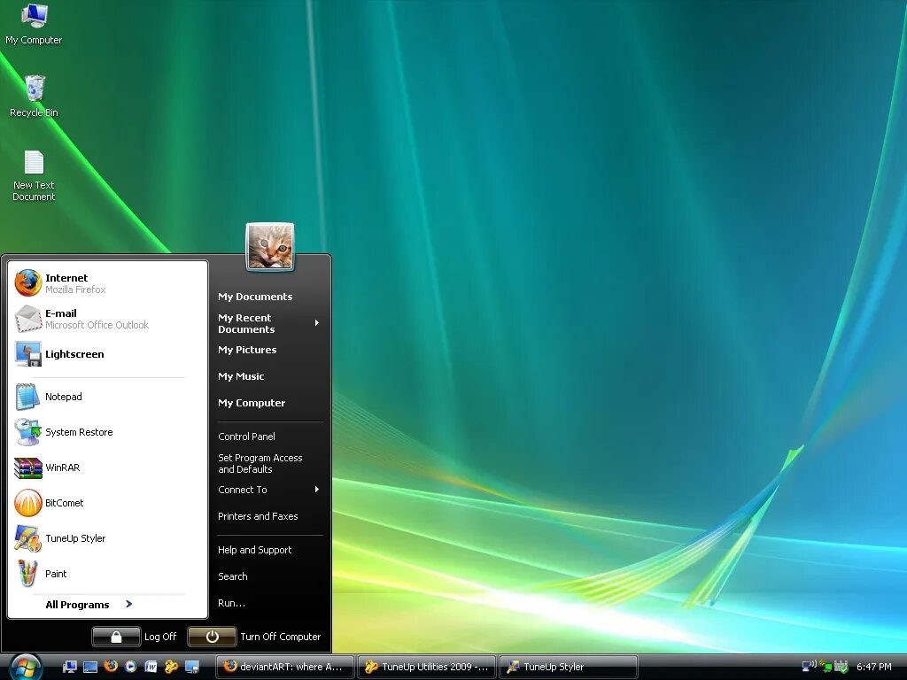Click the Windows Start orb
This screenshot has height=680, width=907.
coord(26,667)
